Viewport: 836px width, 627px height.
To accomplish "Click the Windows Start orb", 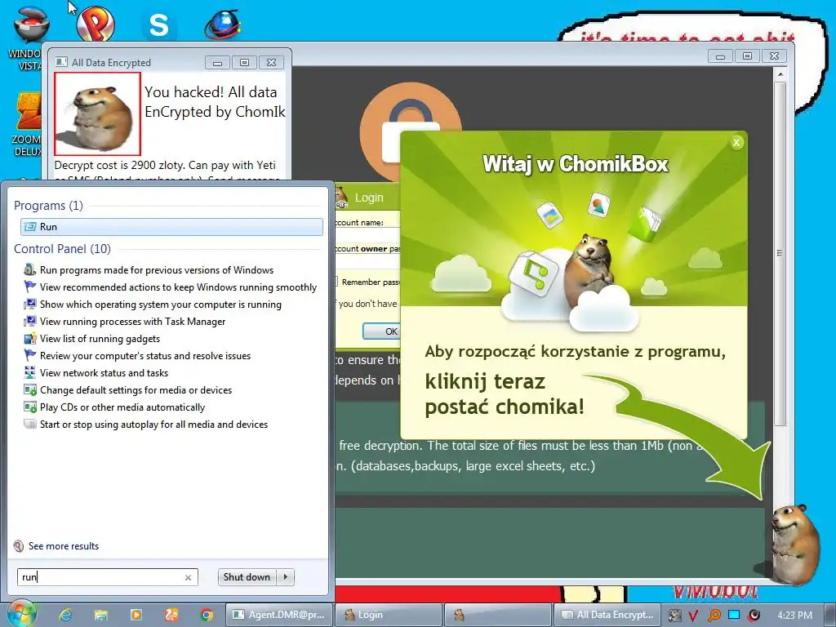I will click(22, 614).
